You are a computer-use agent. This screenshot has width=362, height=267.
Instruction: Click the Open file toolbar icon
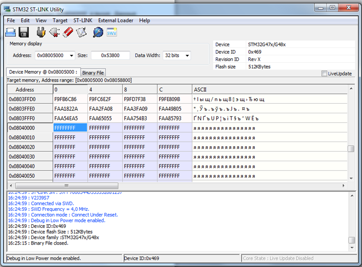(x=10, y=32)
